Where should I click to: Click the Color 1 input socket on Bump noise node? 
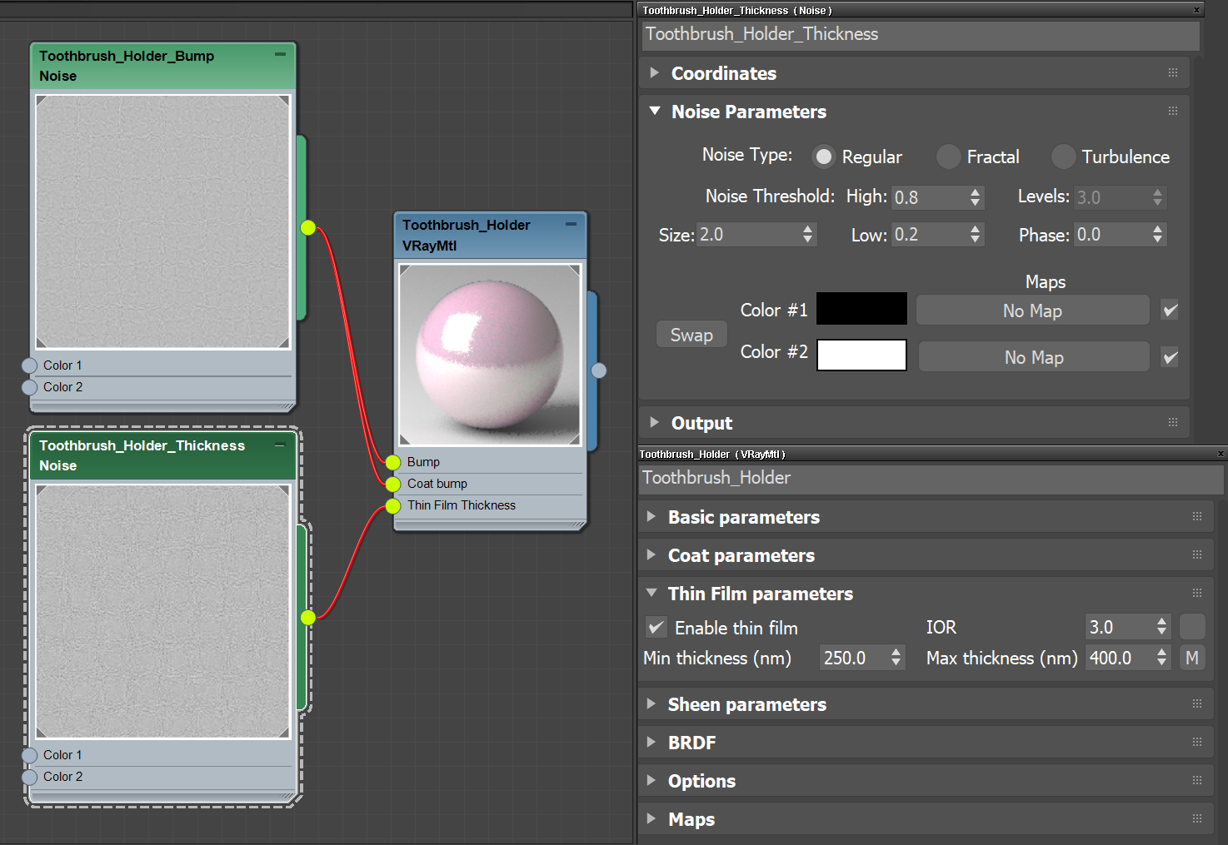point(28,365)
